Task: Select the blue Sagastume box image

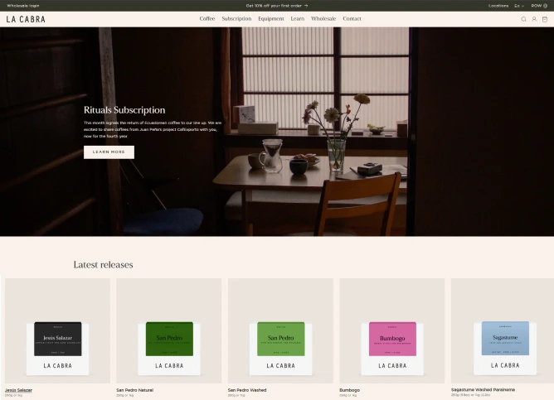Action: (x=503, y=330)
